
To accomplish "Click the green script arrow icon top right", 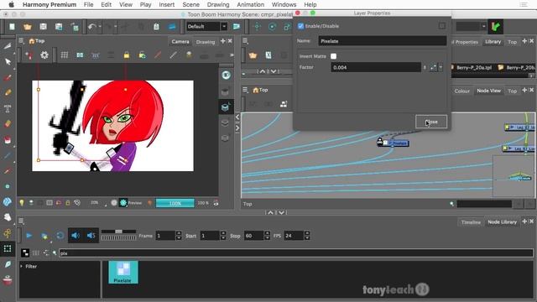I will [x=496, y=27].
